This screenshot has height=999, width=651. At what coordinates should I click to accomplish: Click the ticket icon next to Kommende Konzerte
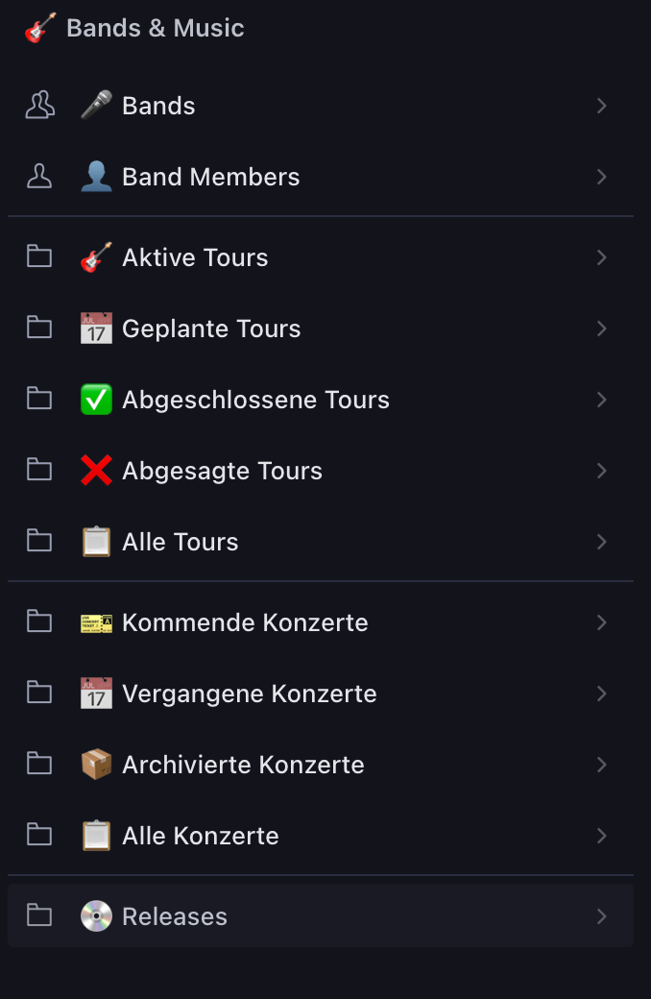pyautogui.click(x=96, y=622)
